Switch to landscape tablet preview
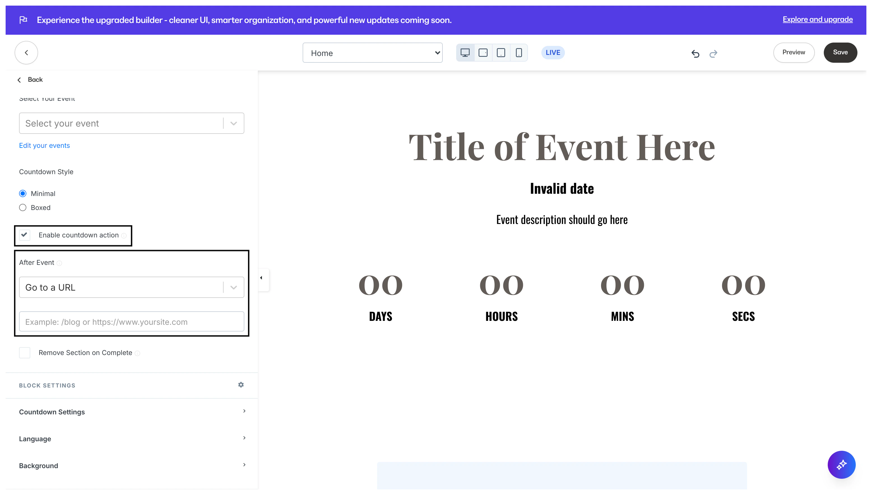This screenshot has width=872, height=495. point(483,53)
